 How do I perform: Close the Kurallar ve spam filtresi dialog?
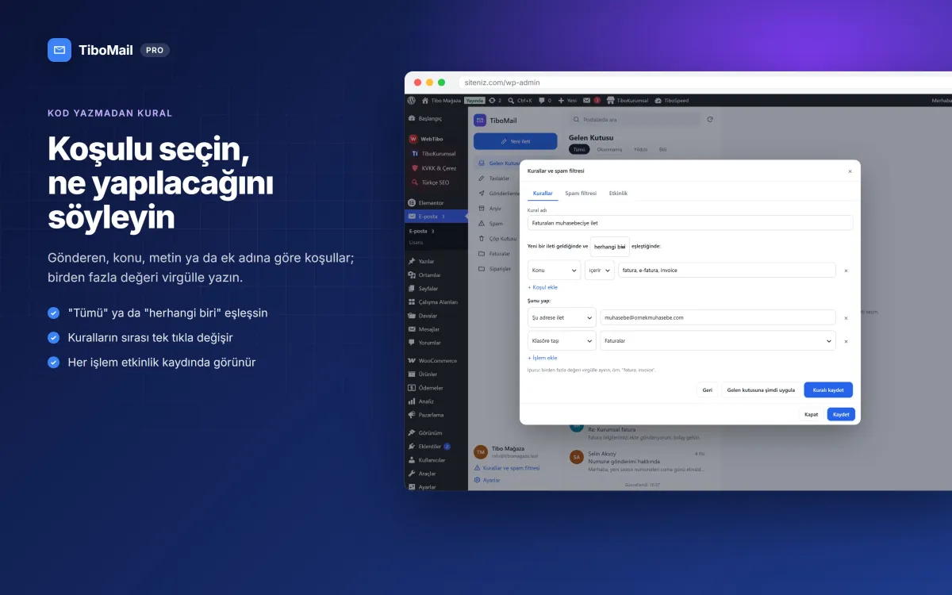pos(850,171)
